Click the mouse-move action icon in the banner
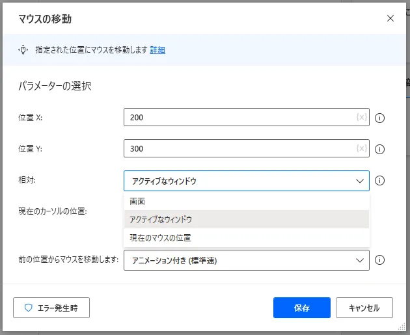410x335 pixels. tap(23, 49)
